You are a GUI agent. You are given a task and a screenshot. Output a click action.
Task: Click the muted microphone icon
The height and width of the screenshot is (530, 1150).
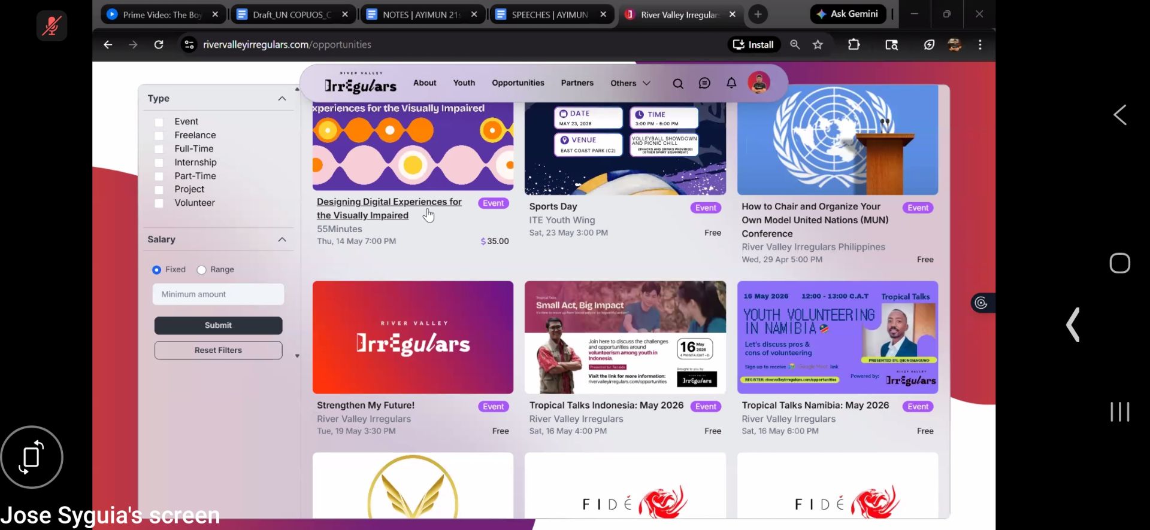tap(52, 26)
